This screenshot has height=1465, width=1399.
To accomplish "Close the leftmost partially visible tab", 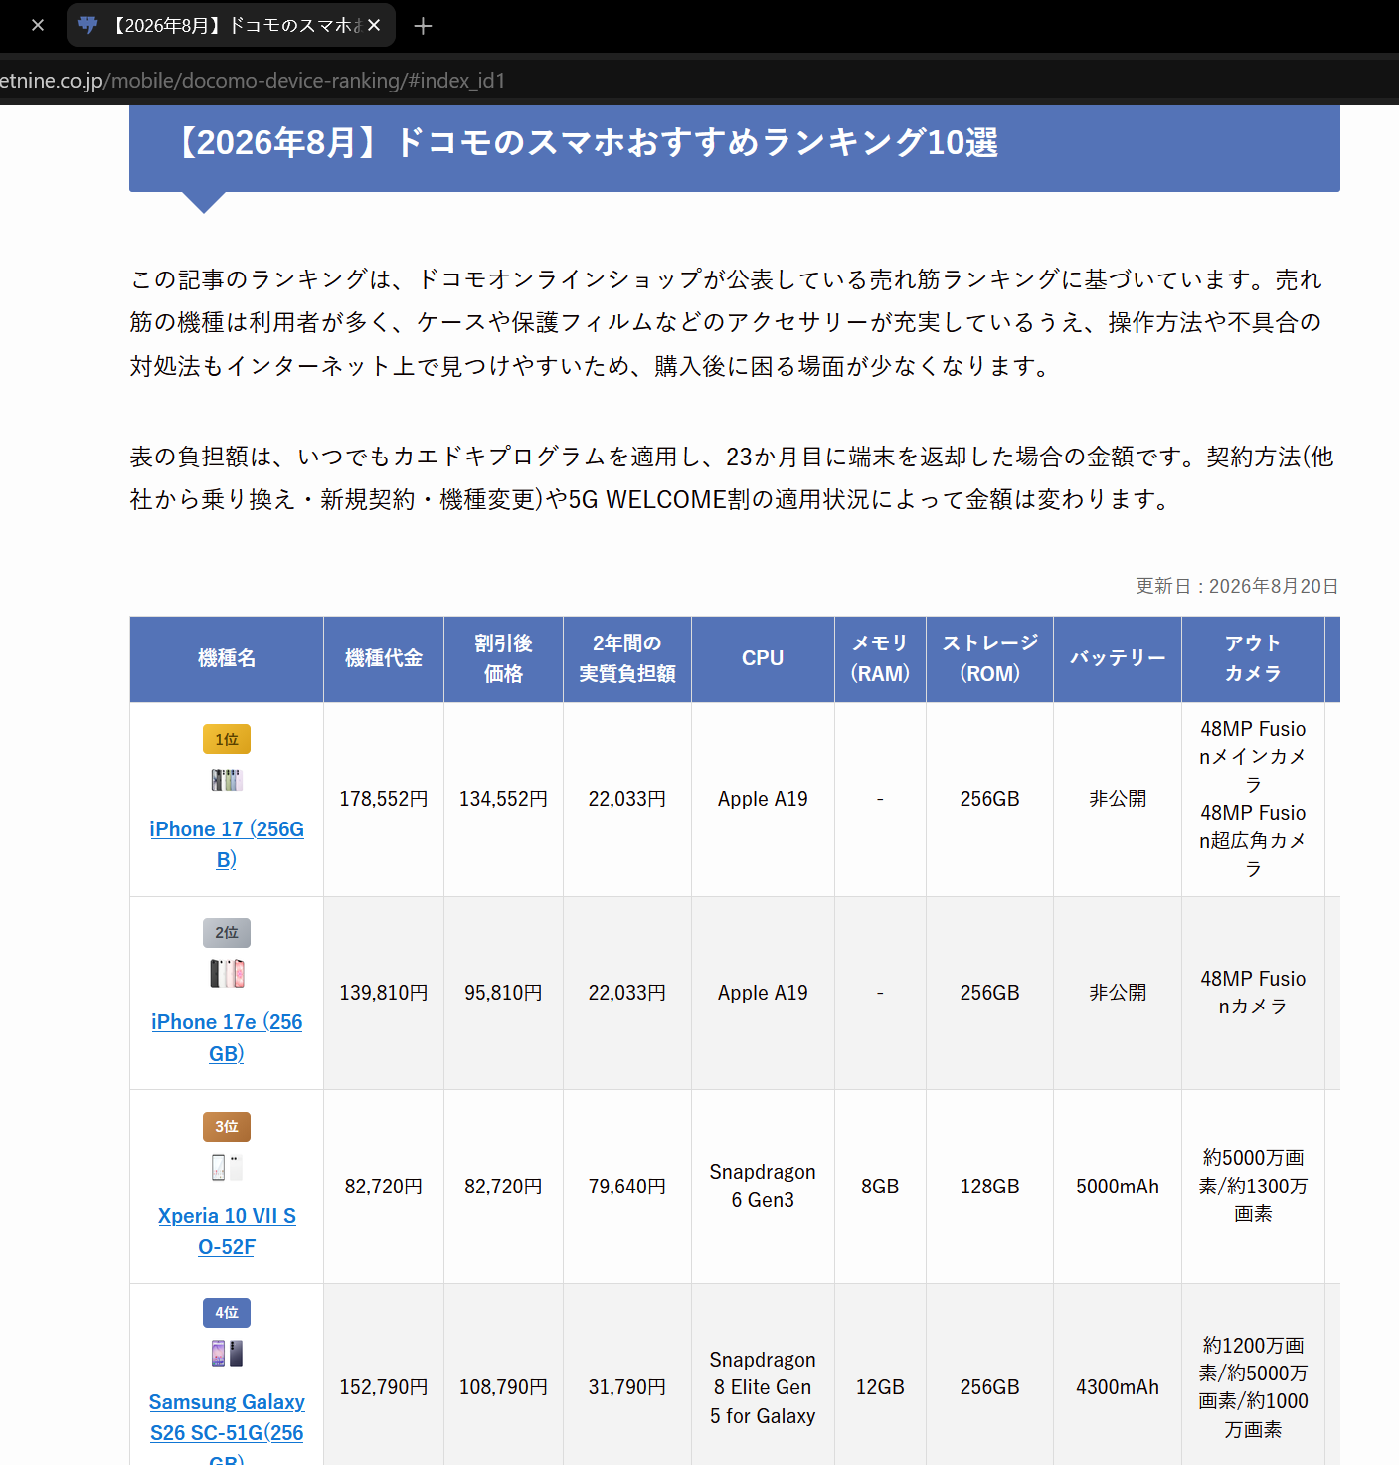I will point(38,25).
